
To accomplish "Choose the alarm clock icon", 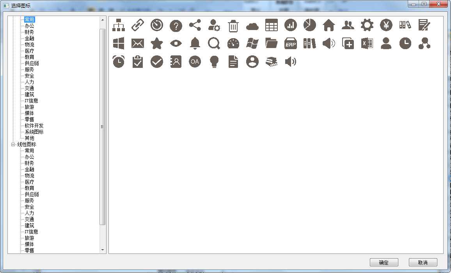I will 119,62.
